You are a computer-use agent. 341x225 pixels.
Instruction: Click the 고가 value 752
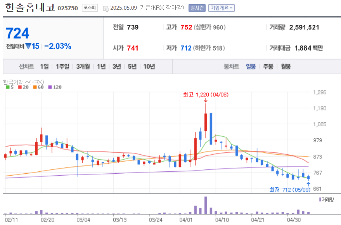pos(186,27)
